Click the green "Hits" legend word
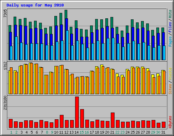The width and height of the screenshot is (174, 136). click(x=170, y=14)
